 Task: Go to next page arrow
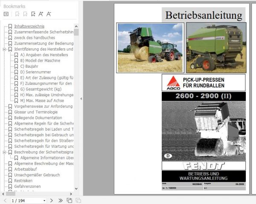52,201
